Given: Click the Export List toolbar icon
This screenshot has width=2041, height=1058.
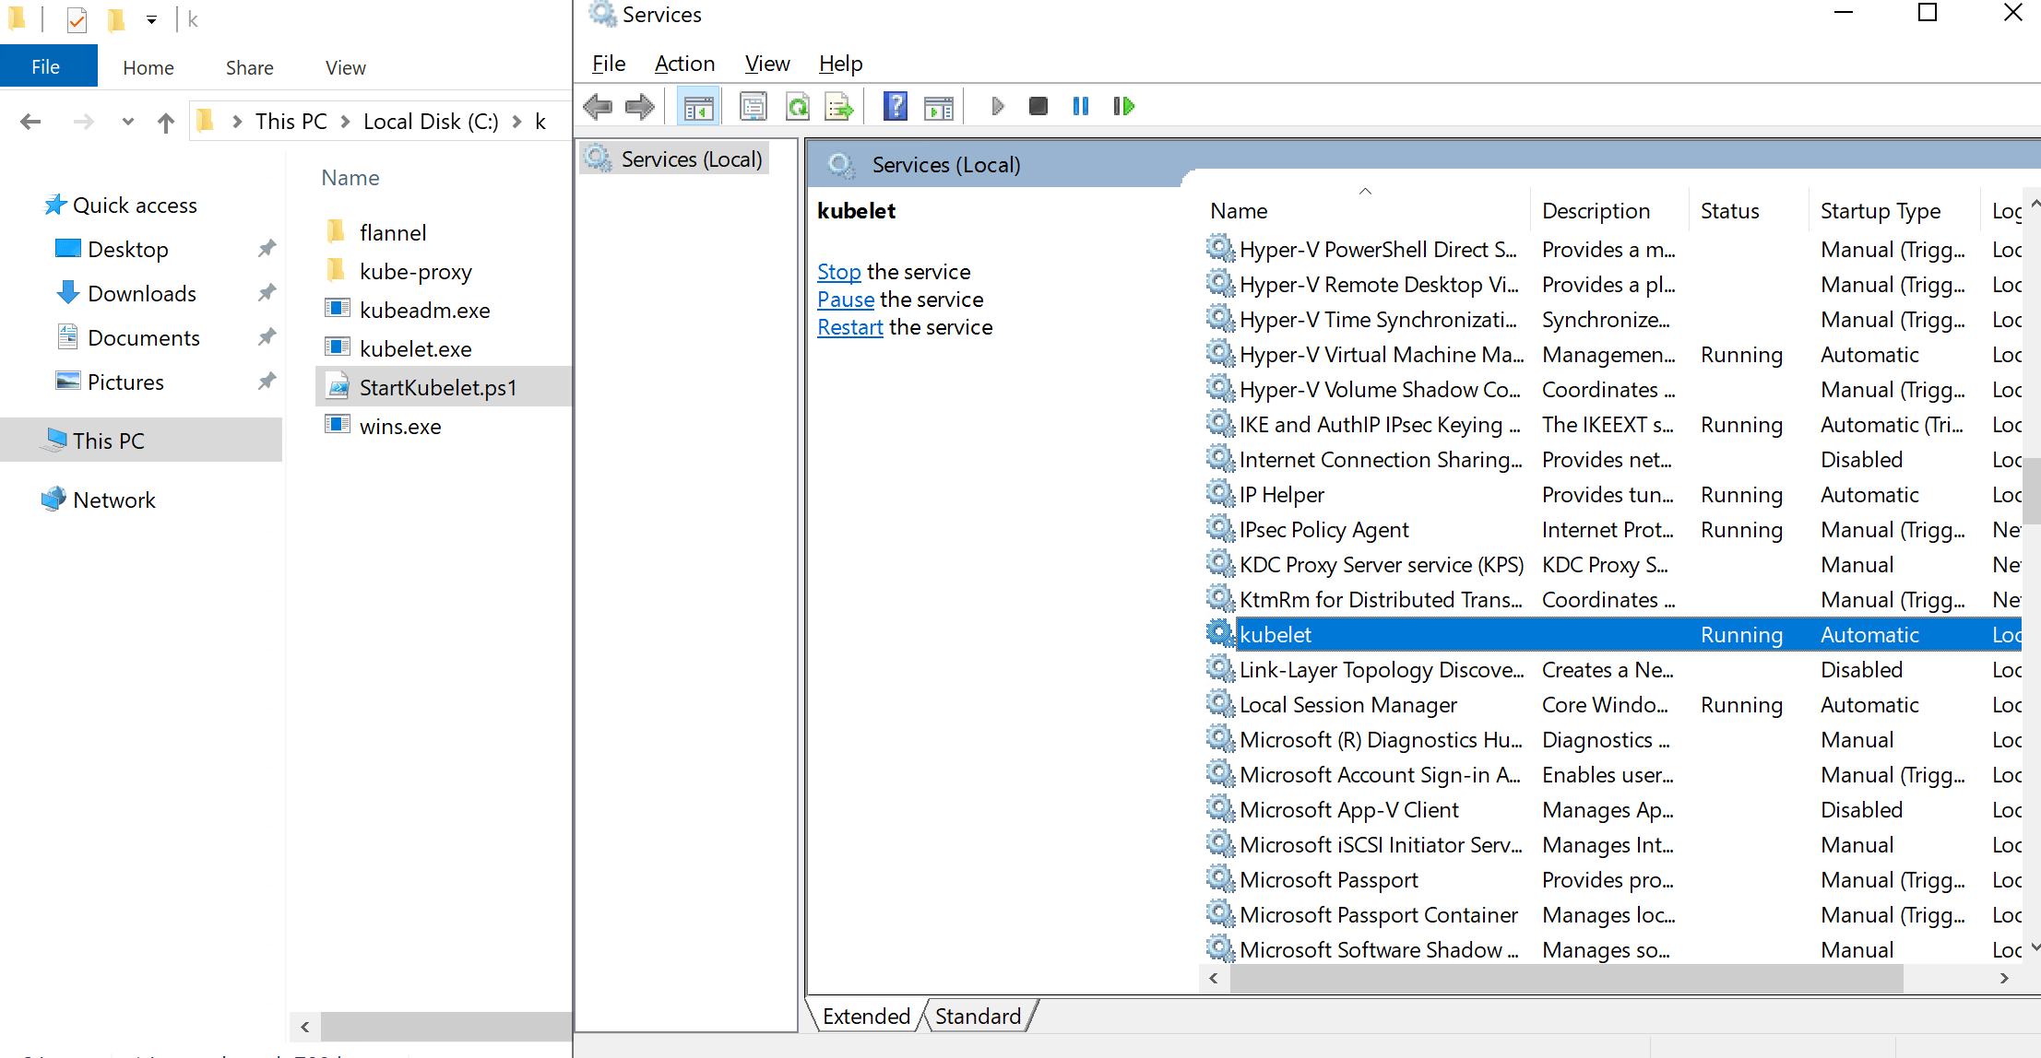Looking at the screenshot, I should tap(839, 107).
